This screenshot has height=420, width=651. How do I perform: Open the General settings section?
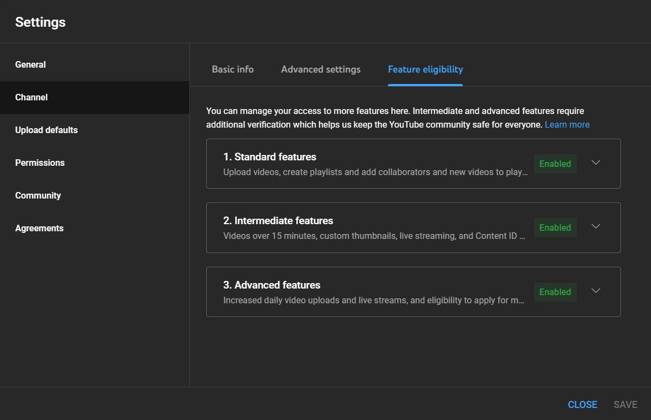click(31, 64)
